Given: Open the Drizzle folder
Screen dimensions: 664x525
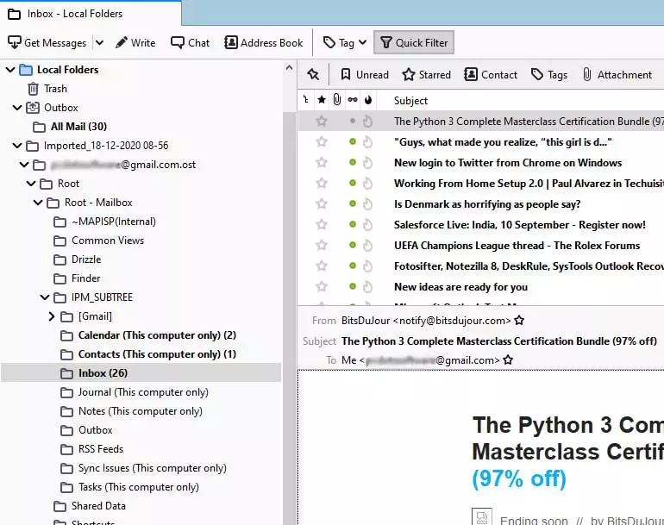Looking at the screenshot, I should point(86,259).
